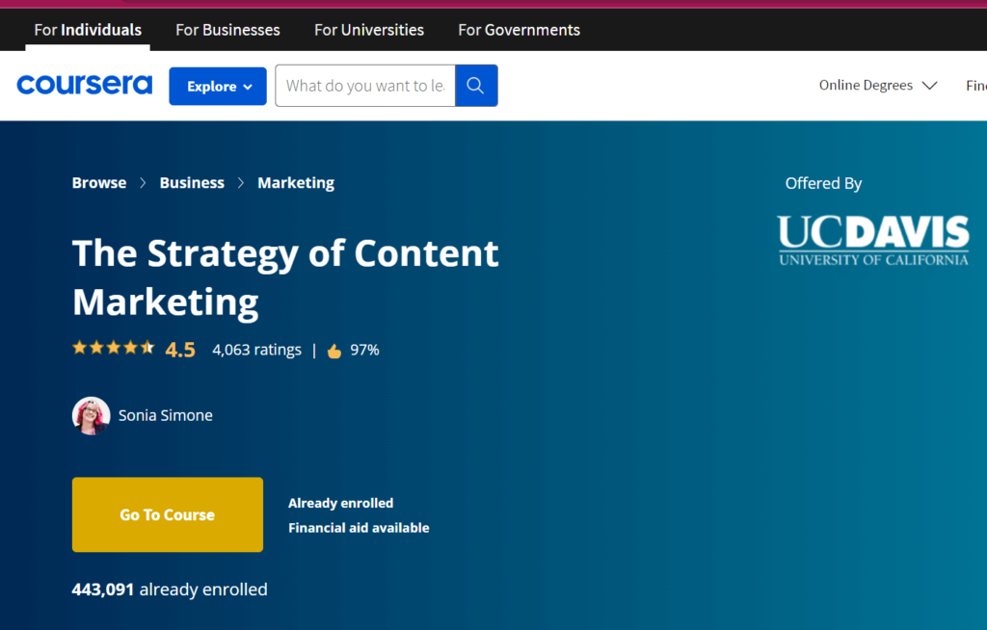
Task: Focus the 'What do you want to learn' search field
Action: [365, 86]
